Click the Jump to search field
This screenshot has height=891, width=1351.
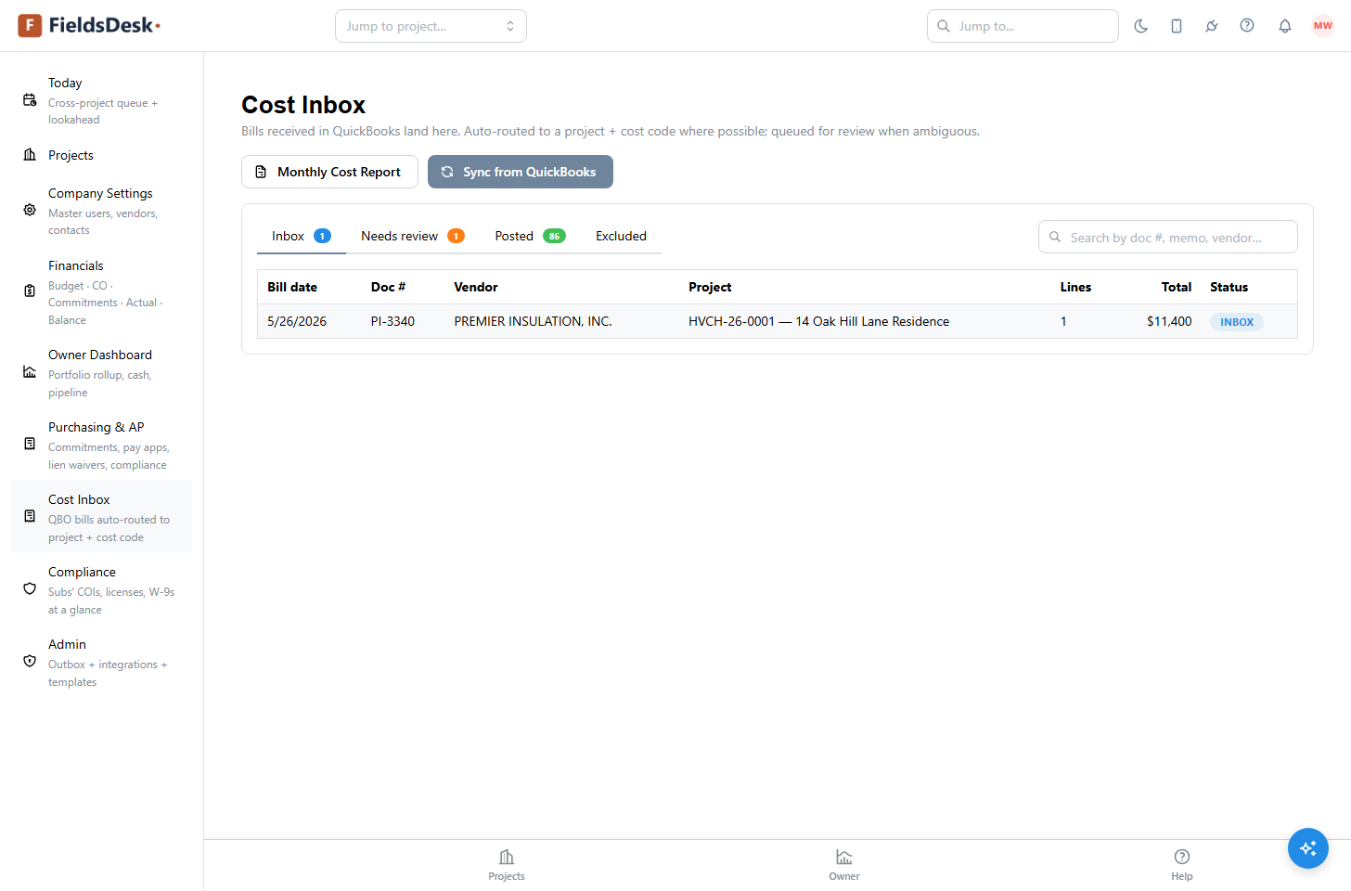point(1023,26)
